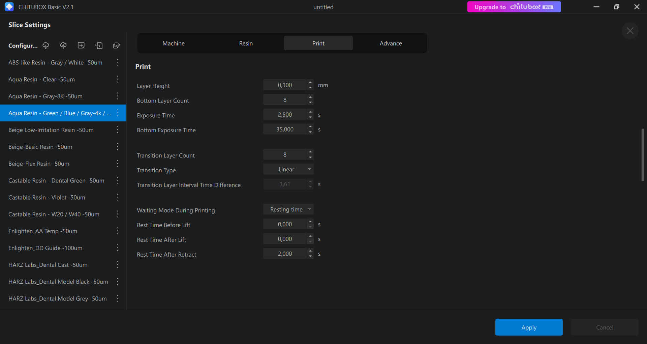Open options menu for Enlighten_DD Guide
This screenshot has width=647, height=344.
[x=118, y=248]
